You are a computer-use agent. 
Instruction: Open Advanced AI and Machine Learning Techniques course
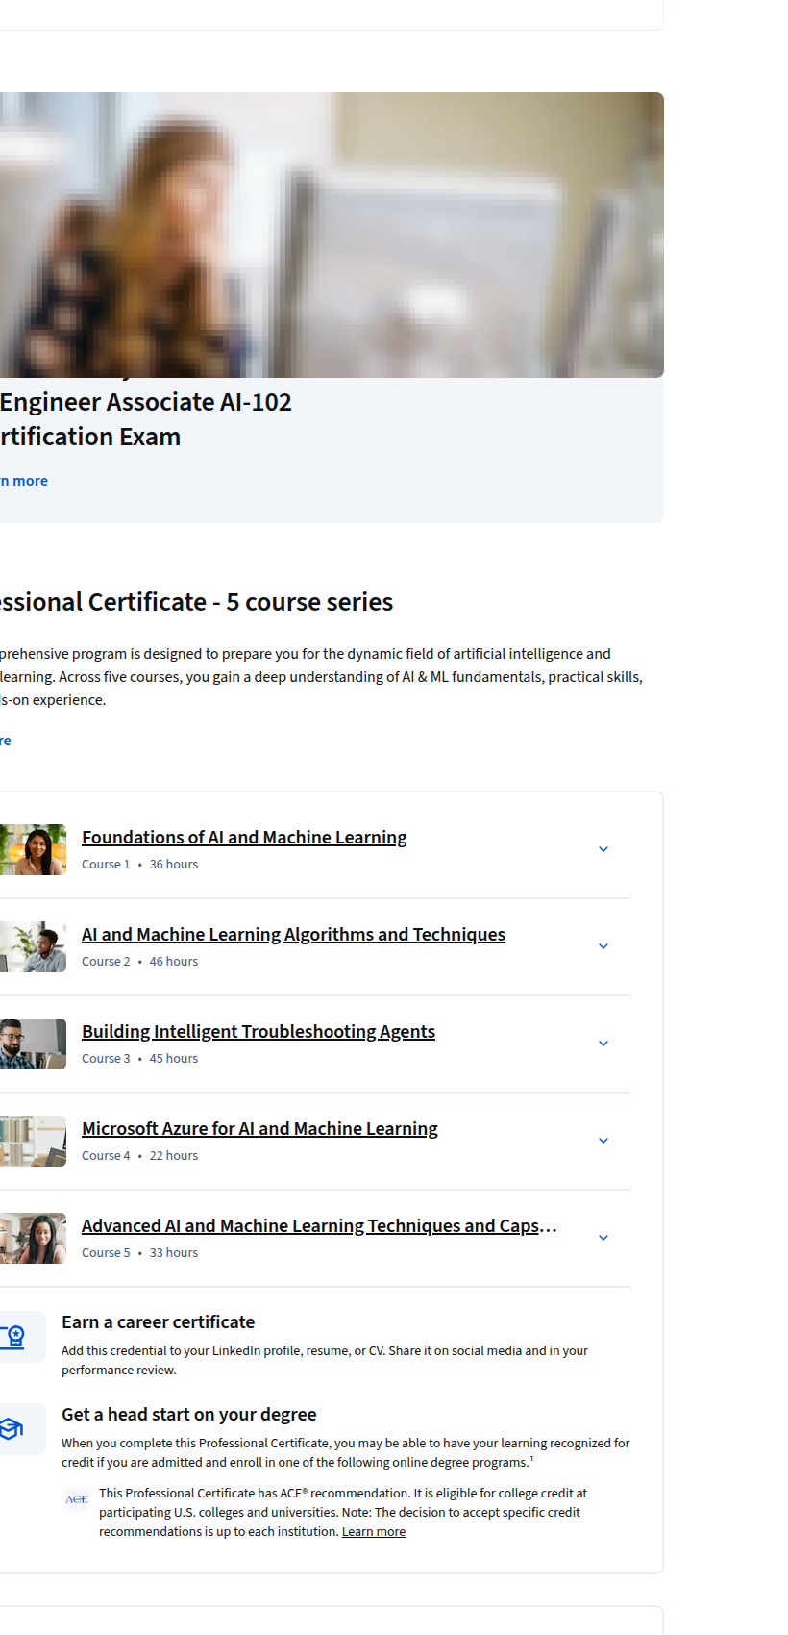click(319, 1226)
